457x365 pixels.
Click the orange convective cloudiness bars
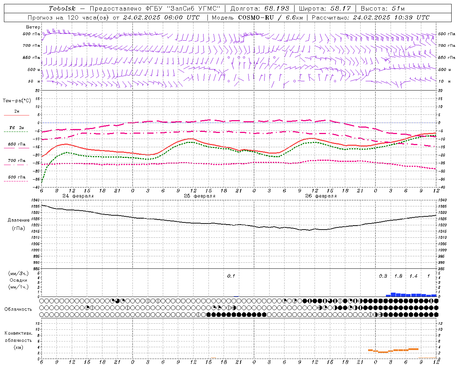[x=393, y=351]
